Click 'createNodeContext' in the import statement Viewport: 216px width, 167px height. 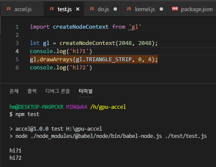tap(81, 27)
